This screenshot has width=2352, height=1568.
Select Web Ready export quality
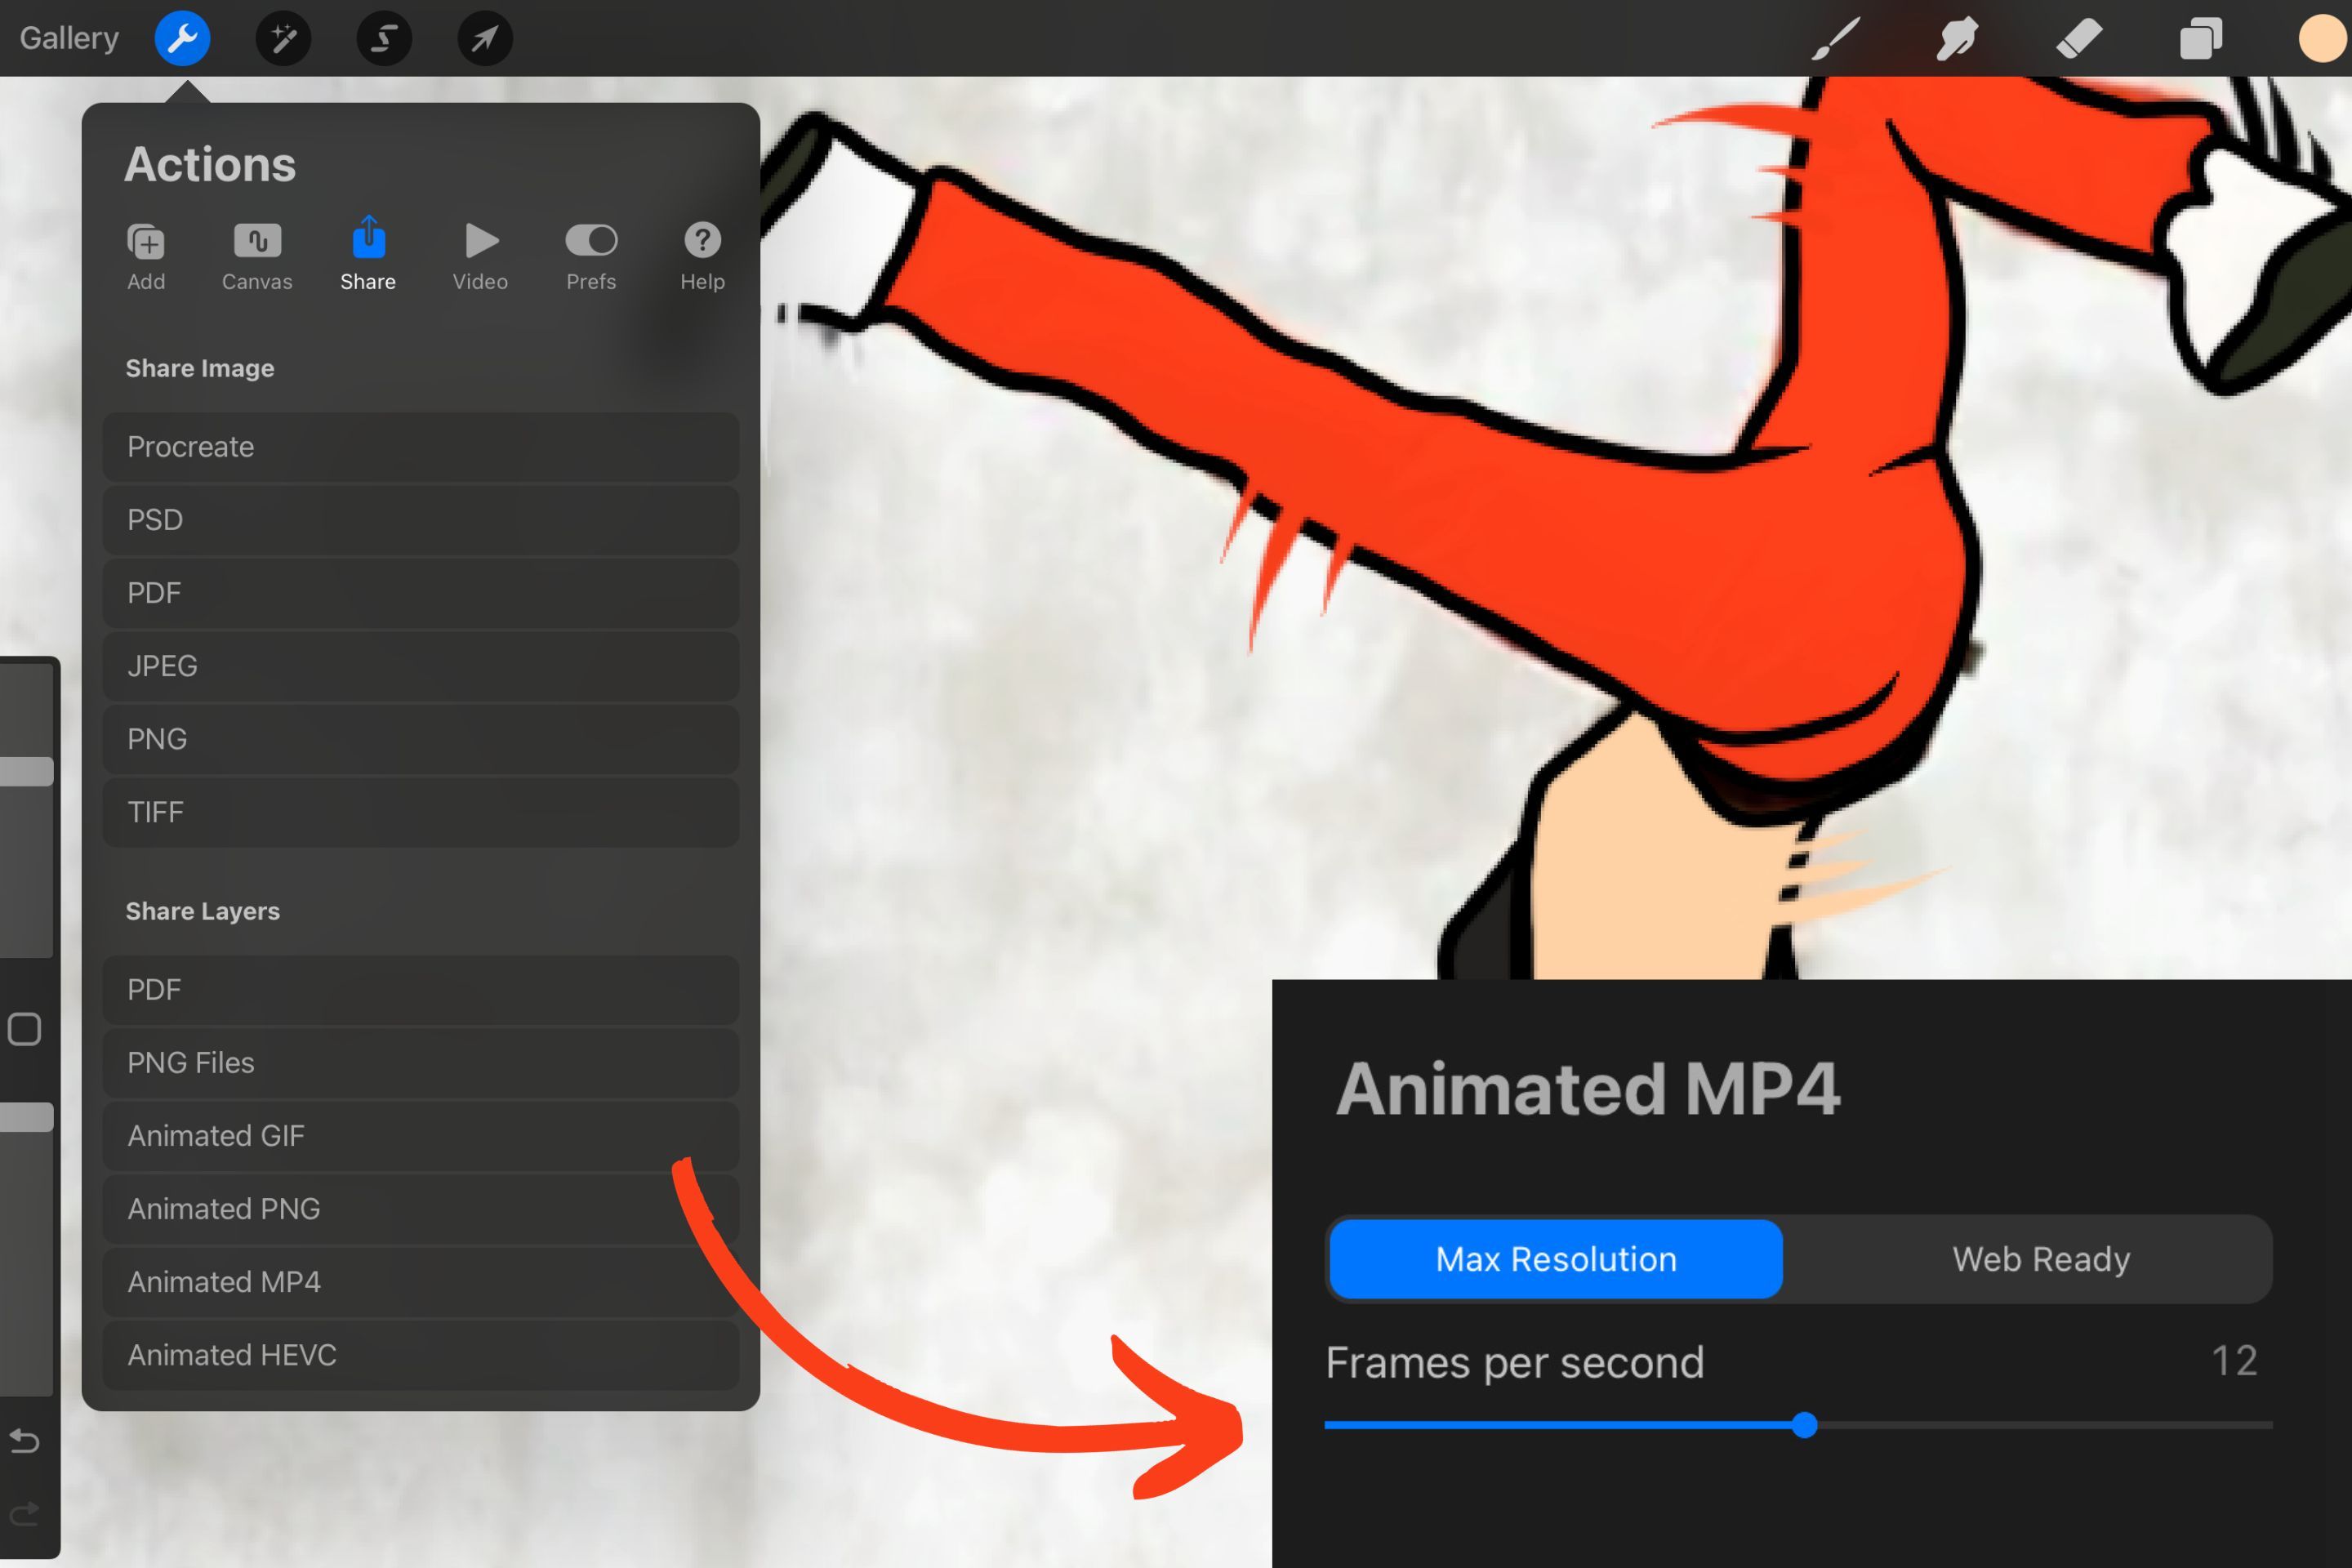[x=2040, y=1259]
